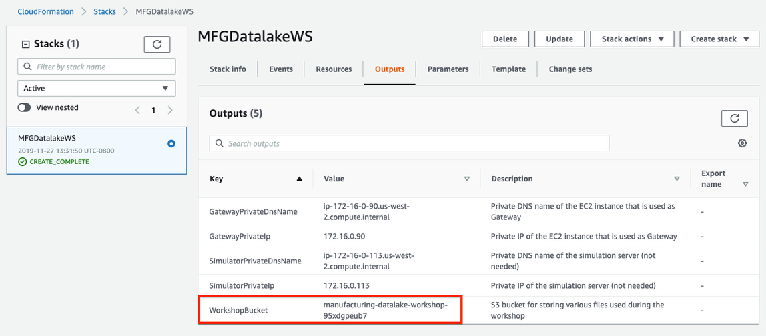The width and height of the screenshot is (766, 336).
Task: Select the MFGDatalakeWS stack radio button
Action: [171, 143]
